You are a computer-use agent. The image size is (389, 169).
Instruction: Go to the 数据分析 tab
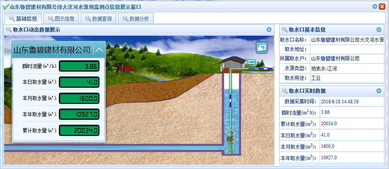pyautogui.click(x=135, y=18)
